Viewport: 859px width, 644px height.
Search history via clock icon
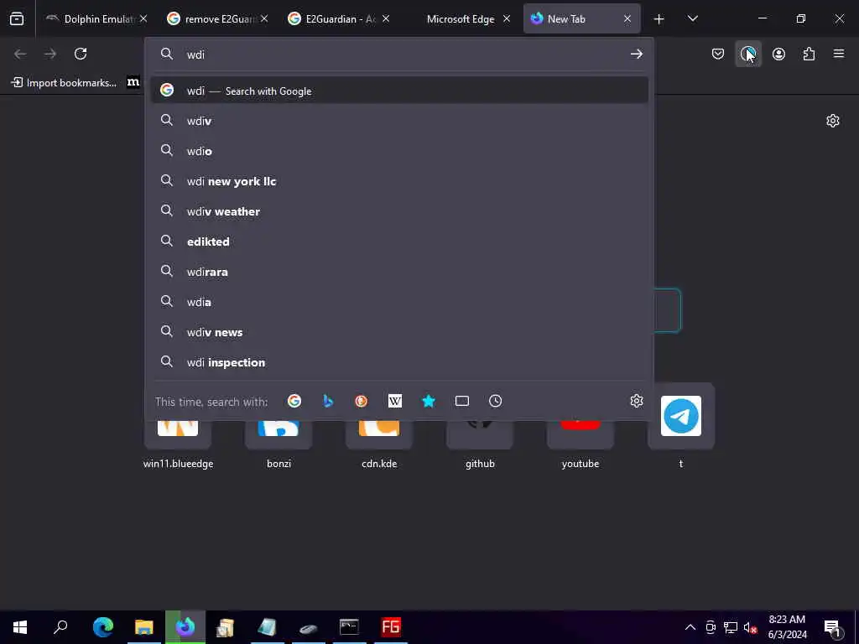coord(495,401)
